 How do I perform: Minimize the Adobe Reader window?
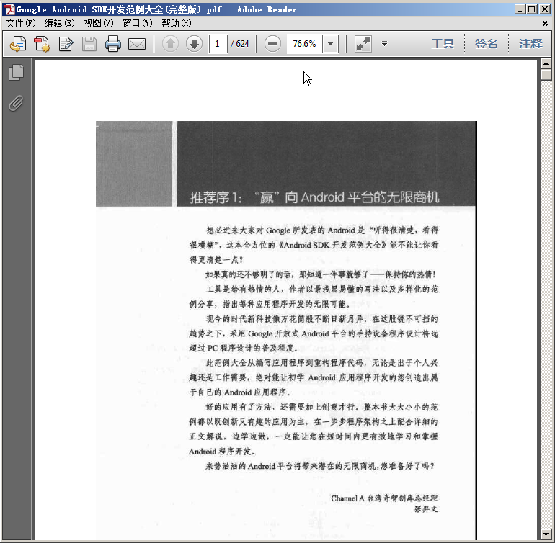click(520, 9)
